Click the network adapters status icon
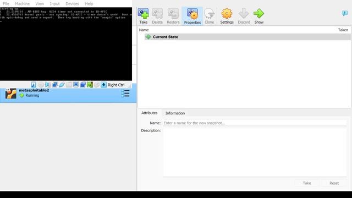This screenshot has height=198, width=352. 55,85
